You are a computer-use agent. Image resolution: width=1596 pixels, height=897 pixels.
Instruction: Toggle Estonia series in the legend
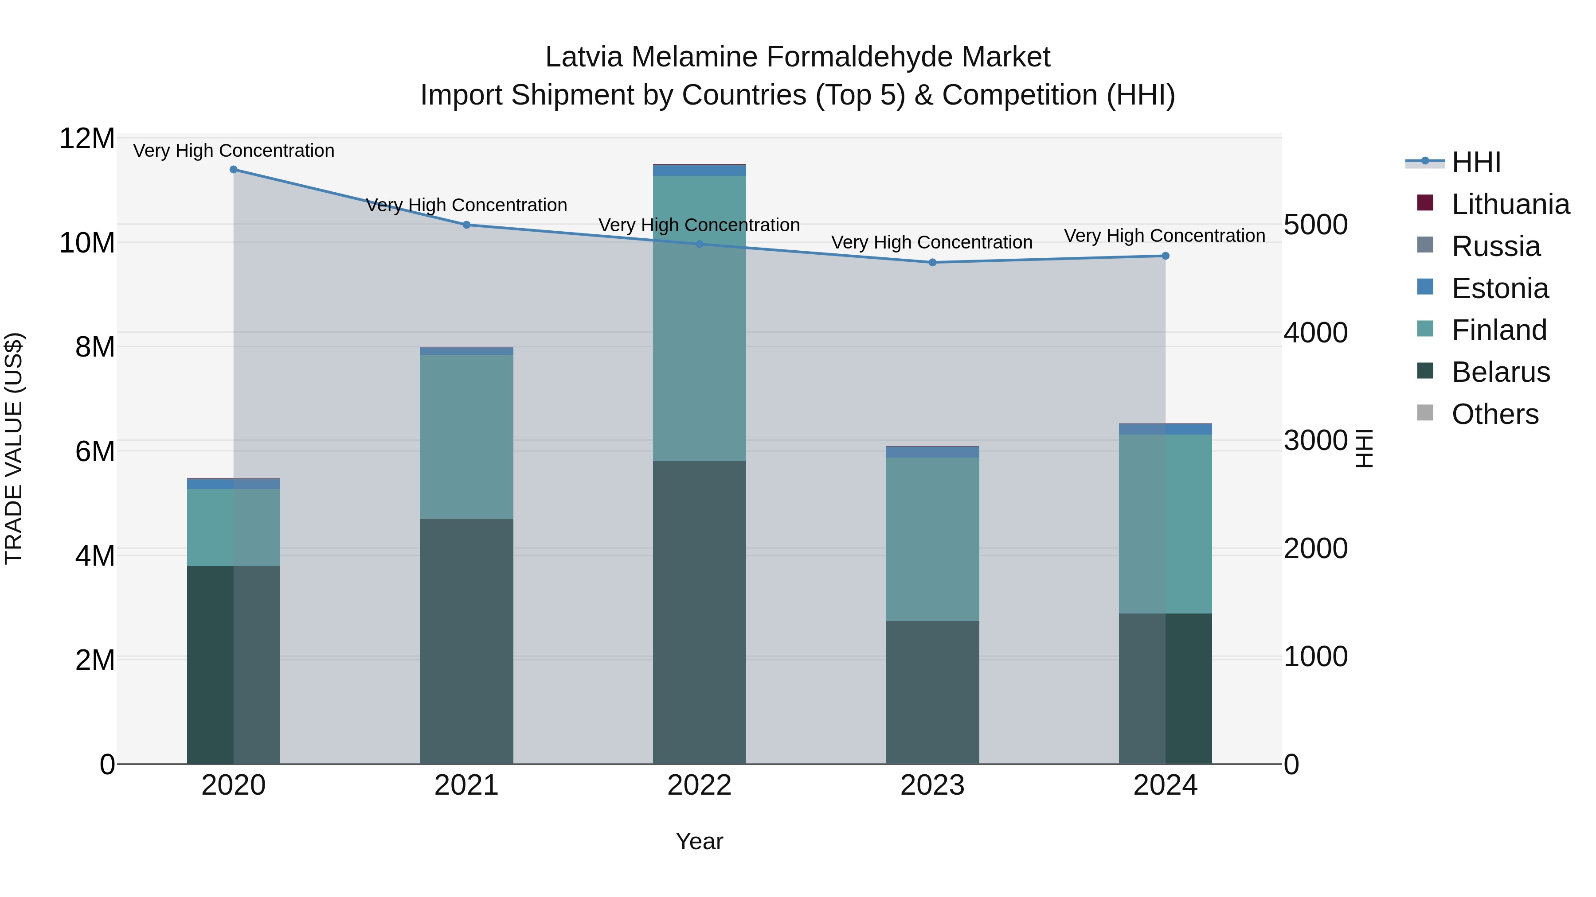point(1483,288)
